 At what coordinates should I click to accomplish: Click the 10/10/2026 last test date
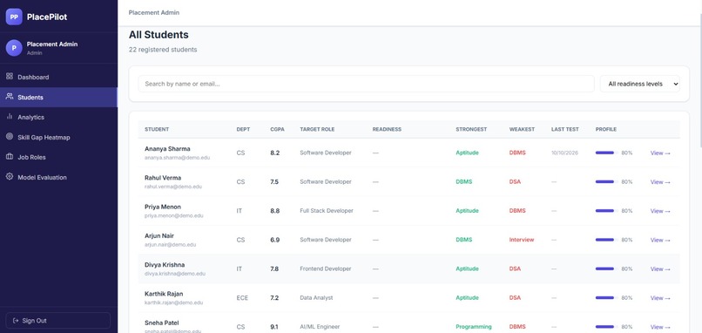565,153
